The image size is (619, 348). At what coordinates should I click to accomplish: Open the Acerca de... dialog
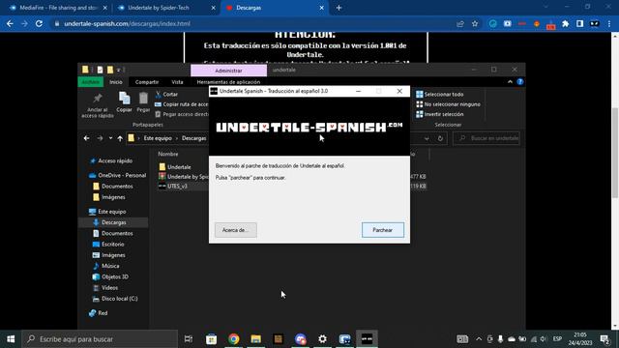pyautogui.click(x=236, y=230)
